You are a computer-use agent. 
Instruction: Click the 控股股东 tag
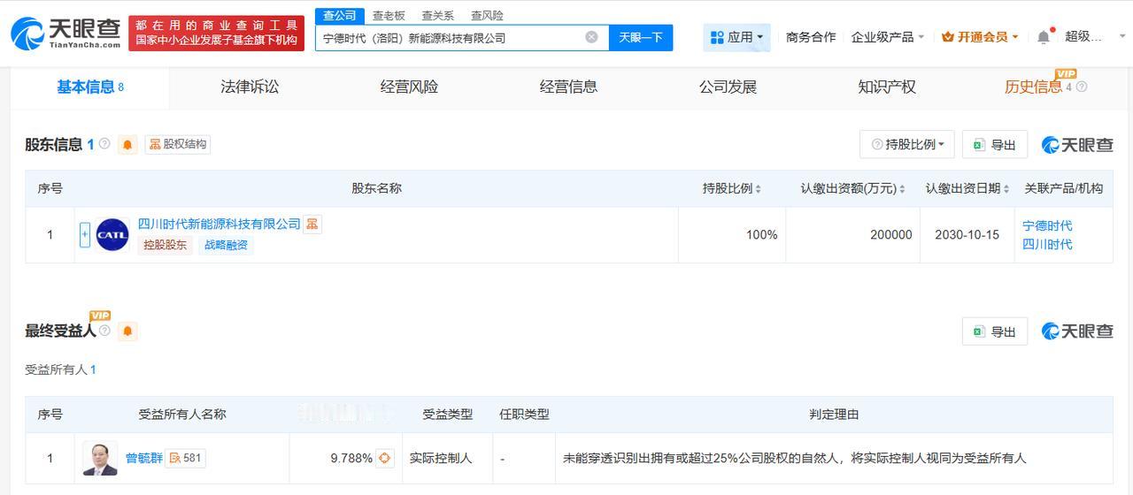click(x=166, y=245)
